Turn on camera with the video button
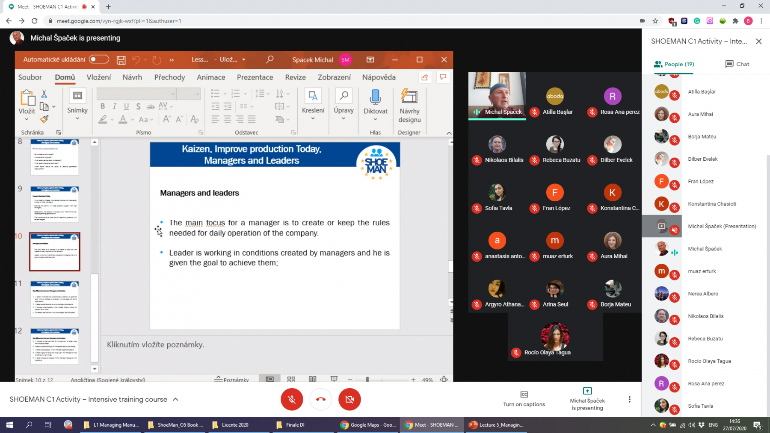The width and height of the screenshot is (770, 433). [x=349, y=399]
